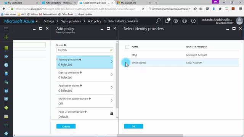The width and height of the screenshot is (244, 137).
Task: Click the IDENTITY PROVIDER column header
Action: tap(197, 46)
